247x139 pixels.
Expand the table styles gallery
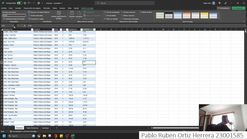pos(219,18)
